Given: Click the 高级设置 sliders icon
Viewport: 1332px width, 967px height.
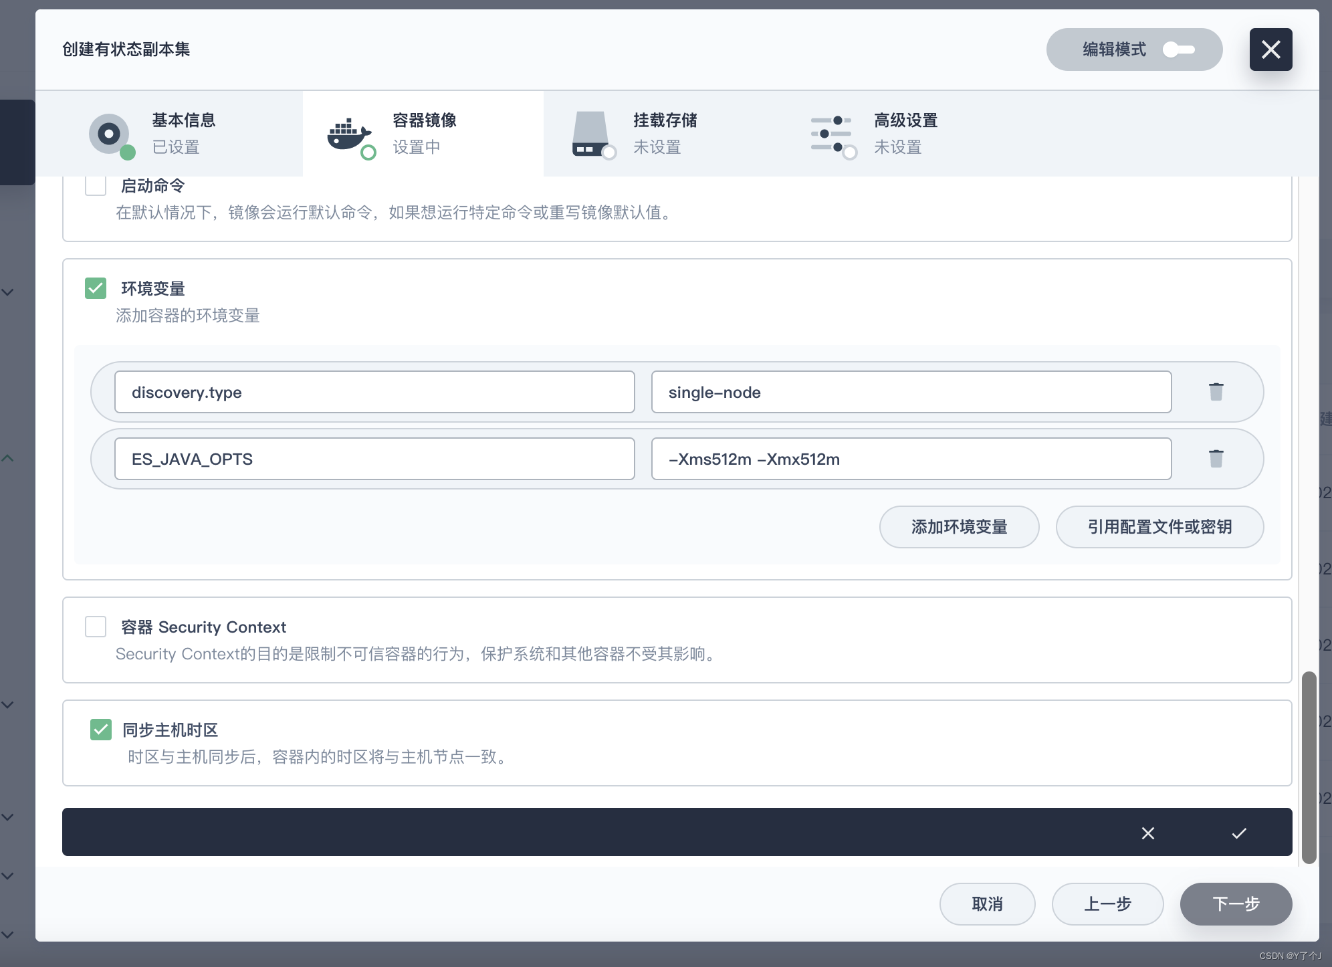Looking at the screenshot, I should [832, 134].
